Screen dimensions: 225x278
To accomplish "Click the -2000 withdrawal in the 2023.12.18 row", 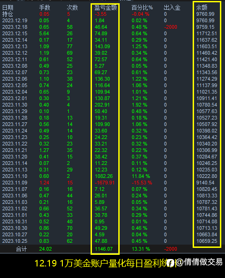I will click(x=170, y=27).
